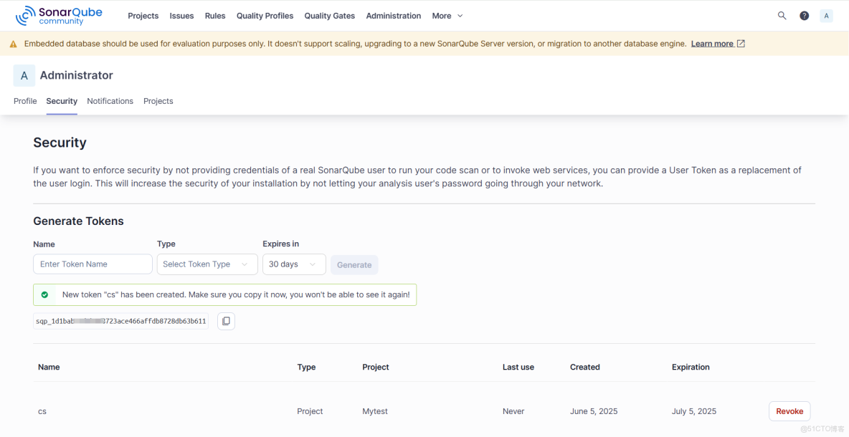Click the Enter Token Name field
Viewport: 849px width, 437px height.
pyautogui.click(x=92, y=264)
